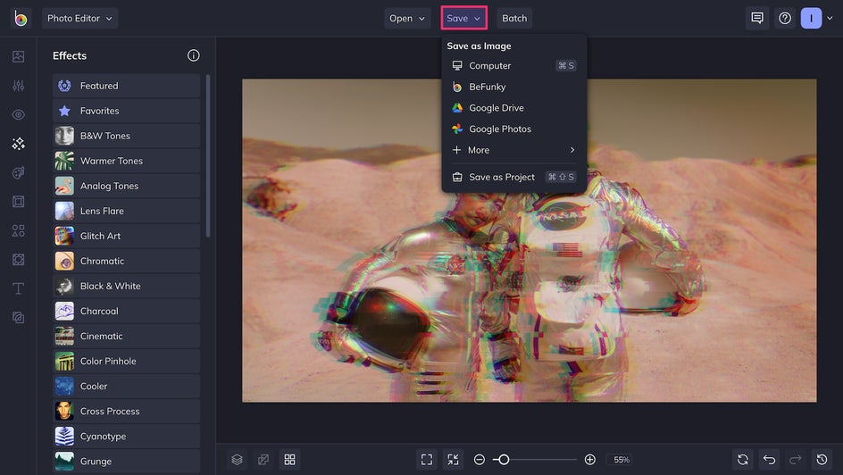This screenshot has width=843, height=475.
Task: Open the Color Pinhole category
Action: (126, 361)
